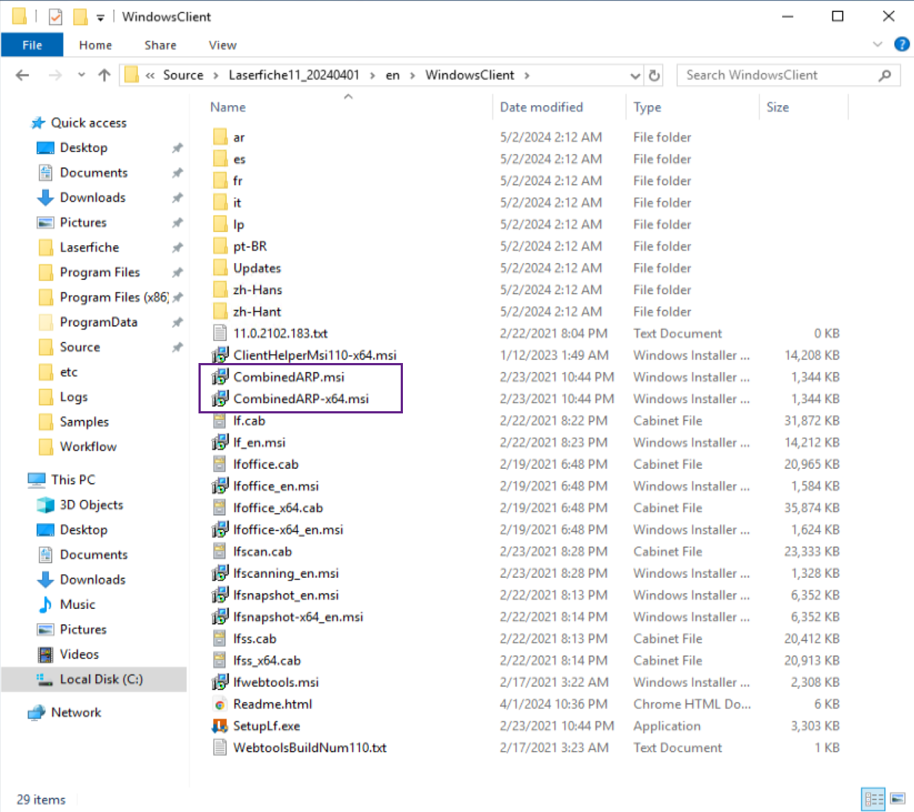Select lfsnapshot-x64_en.msi installer icon

pyautogui.click(x=220, y=616)
